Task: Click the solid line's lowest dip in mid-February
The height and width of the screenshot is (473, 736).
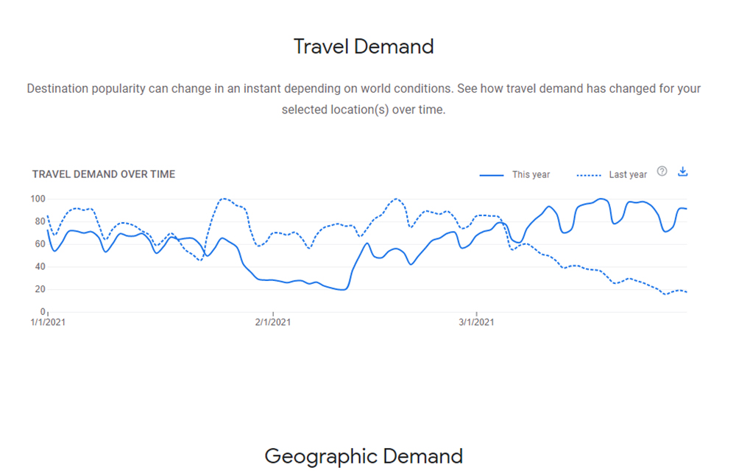Action: (341, 290)
